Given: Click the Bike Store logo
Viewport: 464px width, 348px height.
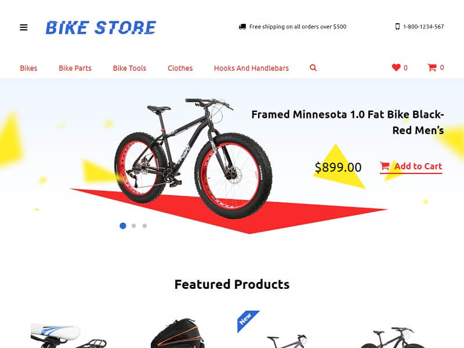Looking at the screenshot, I should (x=100, y=27).
